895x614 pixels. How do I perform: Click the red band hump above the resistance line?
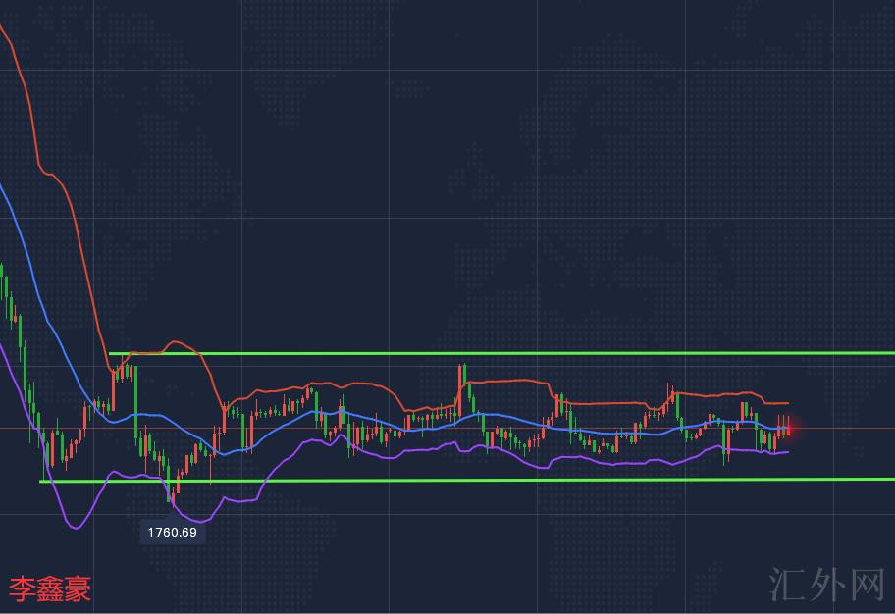pos(175,342)
